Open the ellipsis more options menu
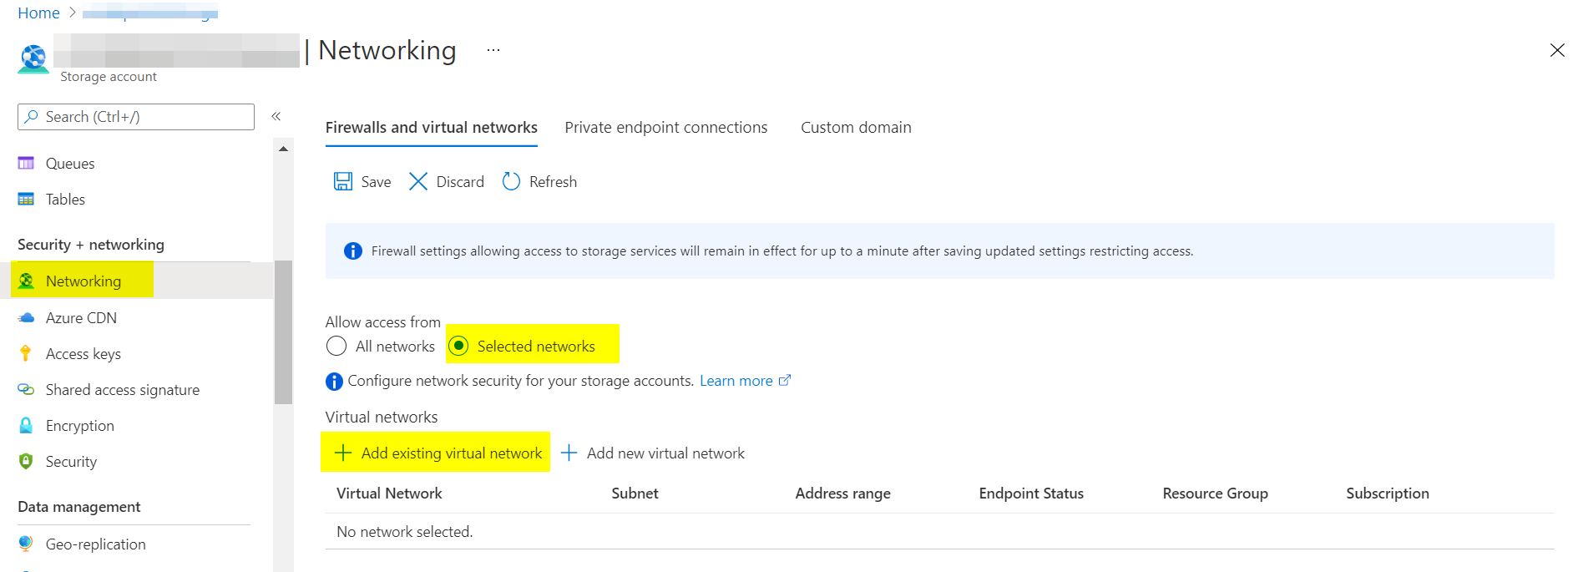 click(x=493, y=50)
